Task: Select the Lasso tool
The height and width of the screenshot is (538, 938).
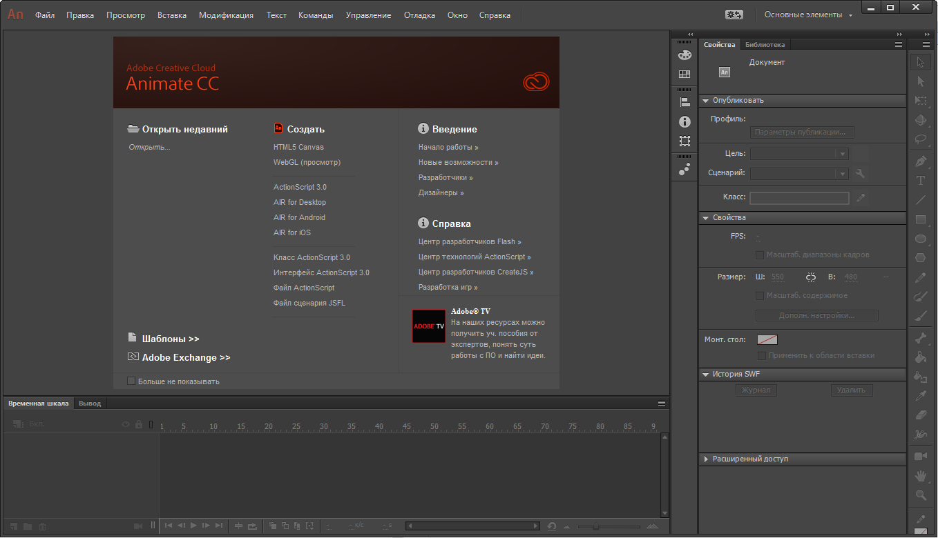Action: (921, 139)
